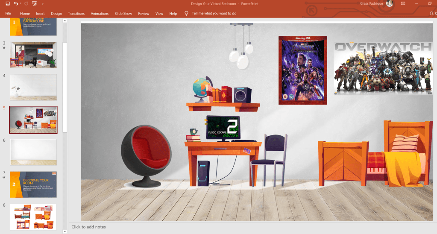The width and height of the screenshot is (437, 234).
Task: Click the Grass Padrique account name
Action: tap(371, 4)
